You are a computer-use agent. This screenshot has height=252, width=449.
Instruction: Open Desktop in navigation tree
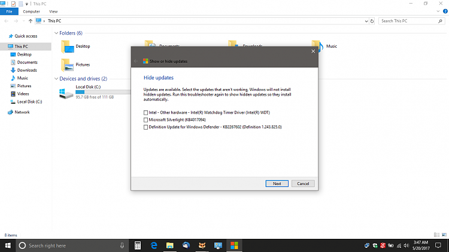pos(24,54)
